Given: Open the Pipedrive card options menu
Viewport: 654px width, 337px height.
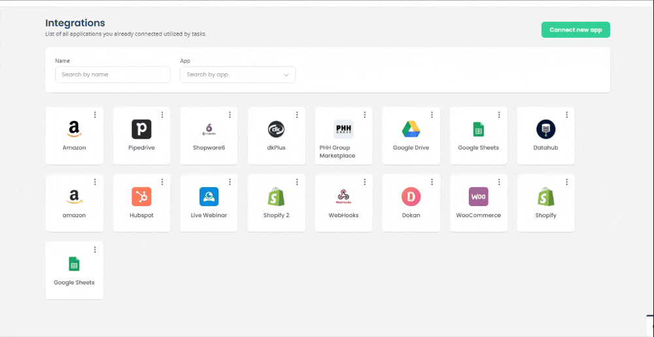Looking at the screenshot, I should click(x=162, y=115).
